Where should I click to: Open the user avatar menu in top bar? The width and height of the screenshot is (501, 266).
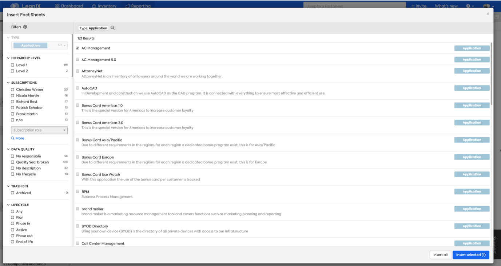pyautogui.click(x=488, y=6)
